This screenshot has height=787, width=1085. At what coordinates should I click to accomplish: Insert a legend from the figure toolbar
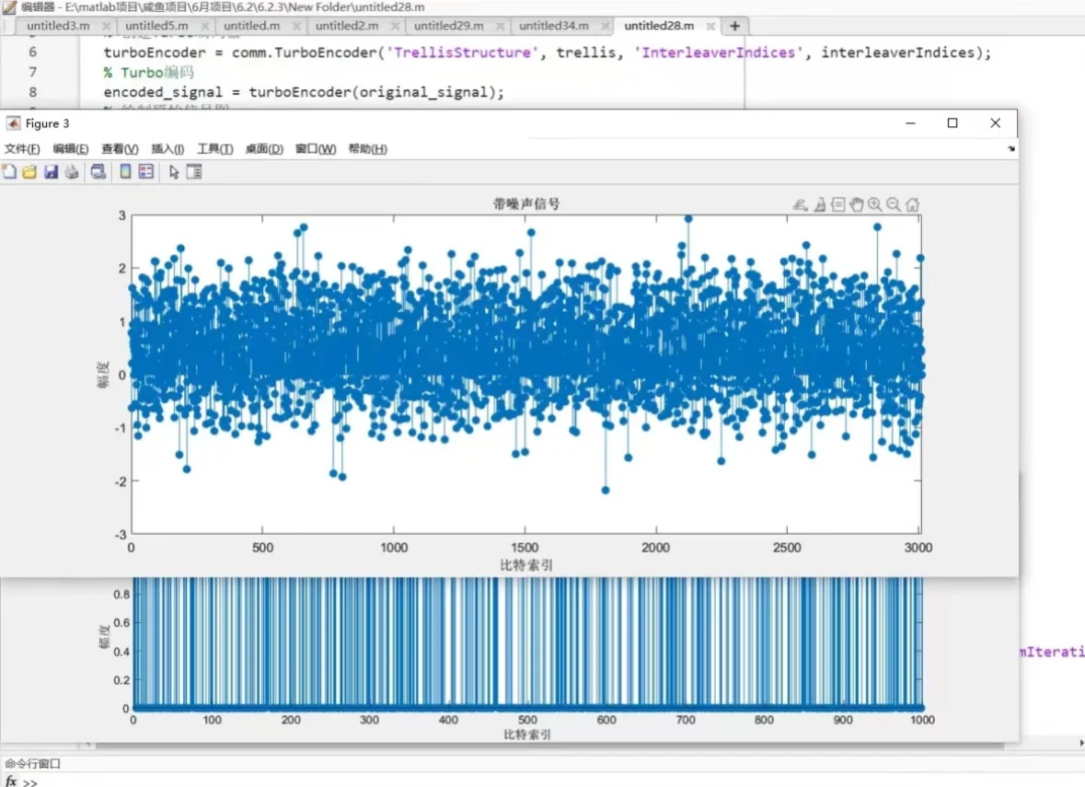[x=146, y=171]
